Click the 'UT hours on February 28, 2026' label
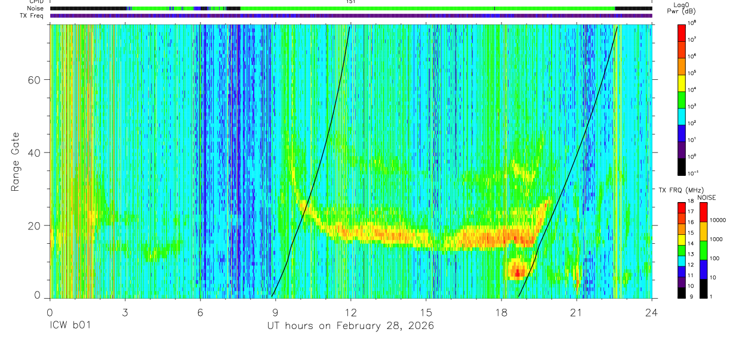733x338 pixels. click(350, 326)
